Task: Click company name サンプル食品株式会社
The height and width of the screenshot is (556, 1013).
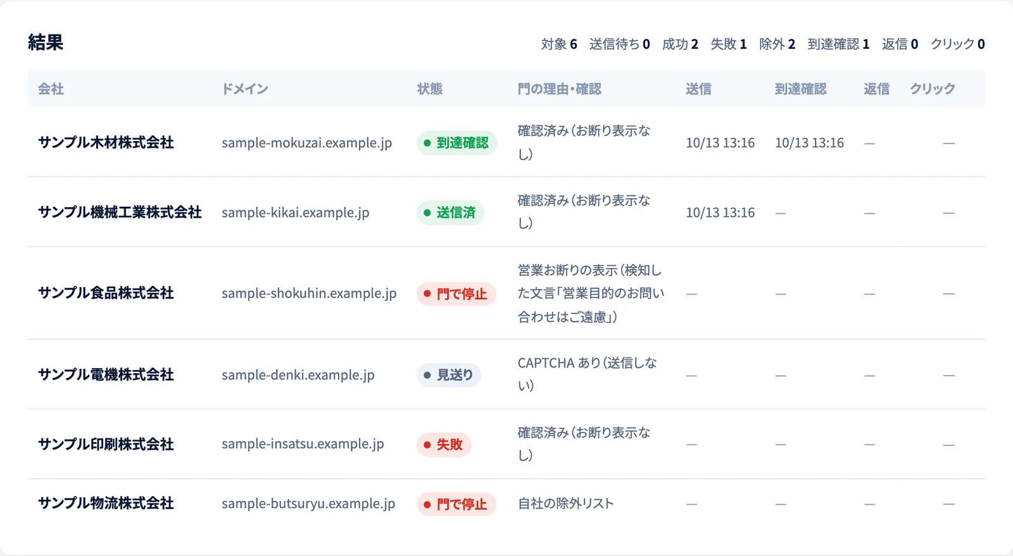Action: coord(106,293)
